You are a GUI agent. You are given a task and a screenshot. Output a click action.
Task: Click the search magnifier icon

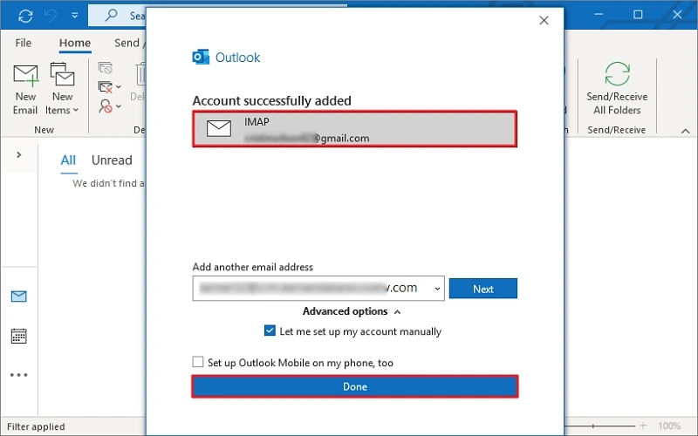point(111,15)
